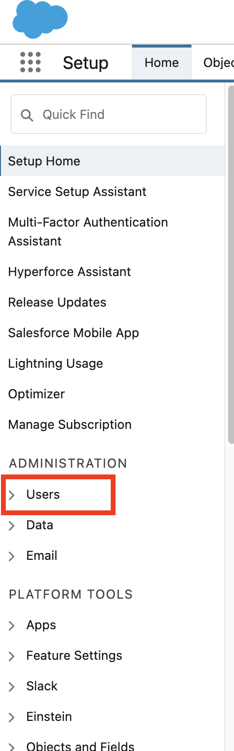Open the Lightning Usage page
Viewport: 234px width, 751px height.
[x=56, y=363]
